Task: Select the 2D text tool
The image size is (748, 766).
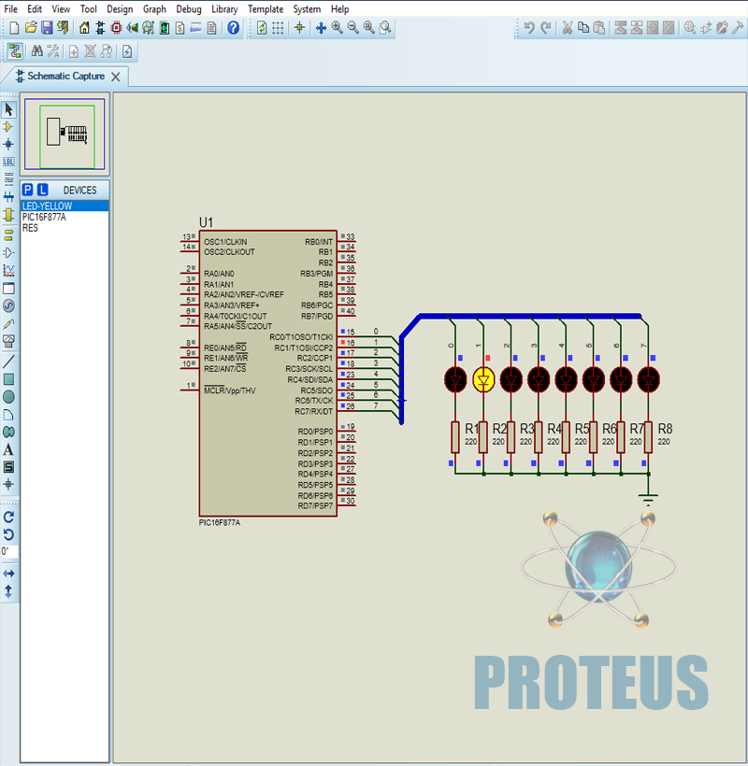Action: click(x=9, y=449)
